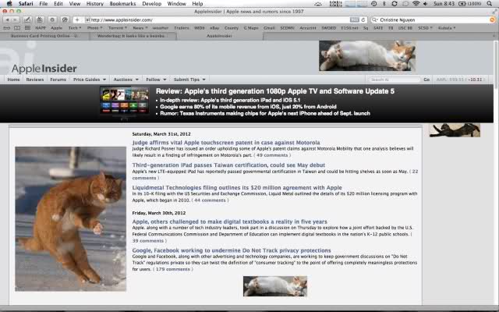499x312 pixels.
Task: Click the jumping orange cat image
Action: pos(71,218)
